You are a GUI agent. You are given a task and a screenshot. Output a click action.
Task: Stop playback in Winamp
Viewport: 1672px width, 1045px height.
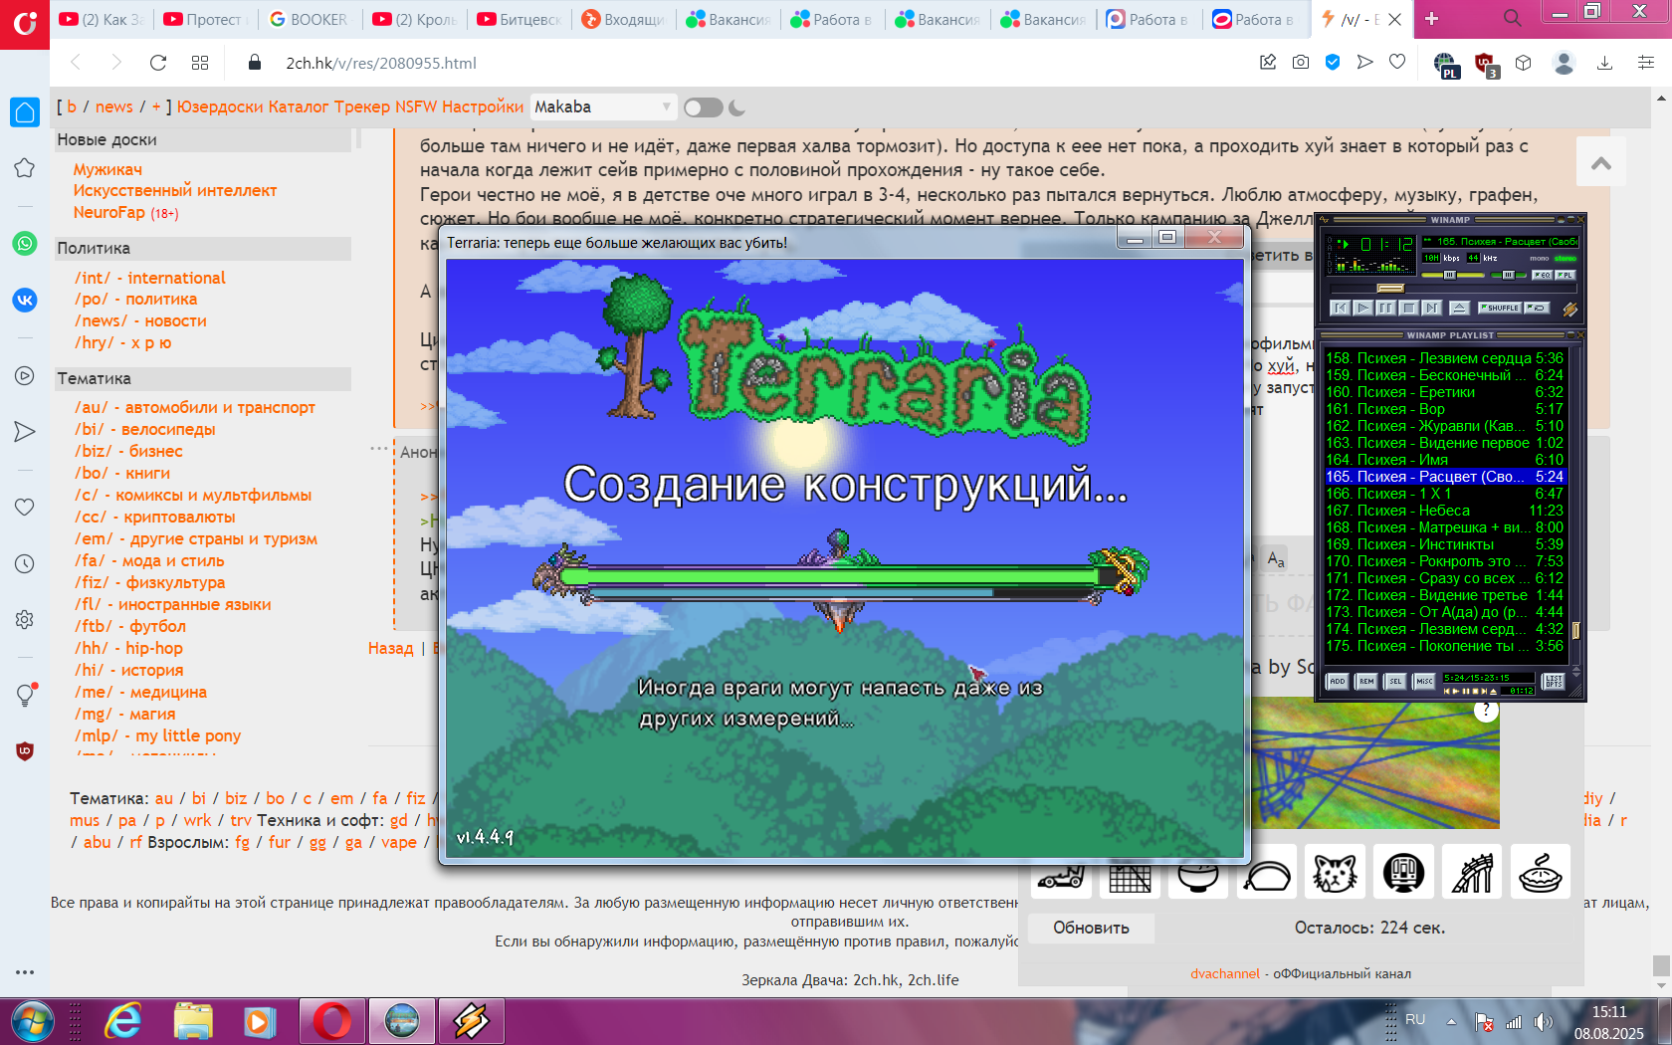[1409, 308]
